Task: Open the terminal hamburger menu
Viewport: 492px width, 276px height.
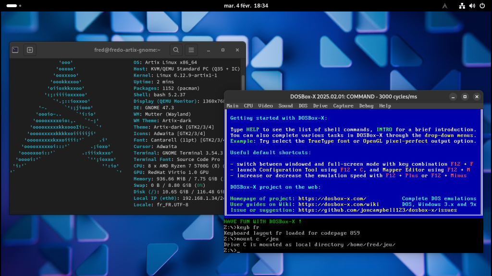Action: [x=191, y=50]
